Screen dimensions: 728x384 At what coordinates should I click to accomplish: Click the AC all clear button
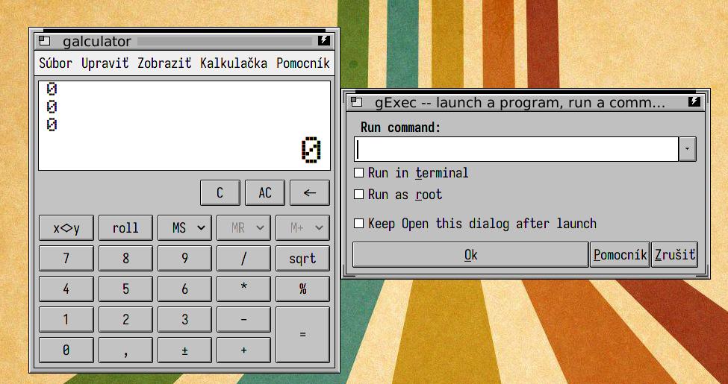coord(264,192)
